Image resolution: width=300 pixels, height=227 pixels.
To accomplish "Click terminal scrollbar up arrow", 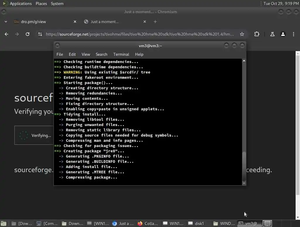I will pos(244,61).
